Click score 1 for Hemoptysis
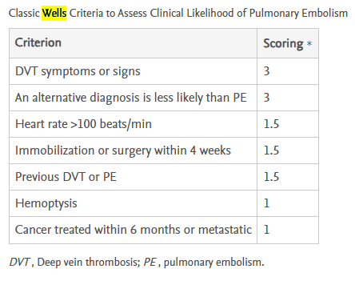Viewport: 355px width, 289px height. (266, 203)
